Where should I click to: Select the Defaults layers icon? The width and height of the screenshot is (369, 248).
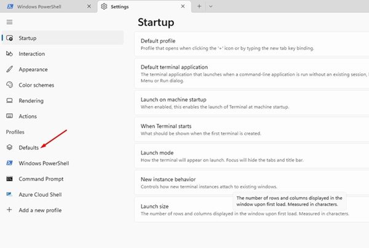click(x=9, y=148)
